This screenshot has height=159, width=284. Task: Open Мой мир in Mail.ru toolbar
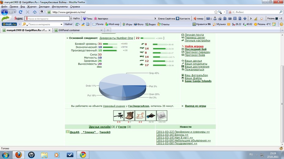(x=112, y=24)
